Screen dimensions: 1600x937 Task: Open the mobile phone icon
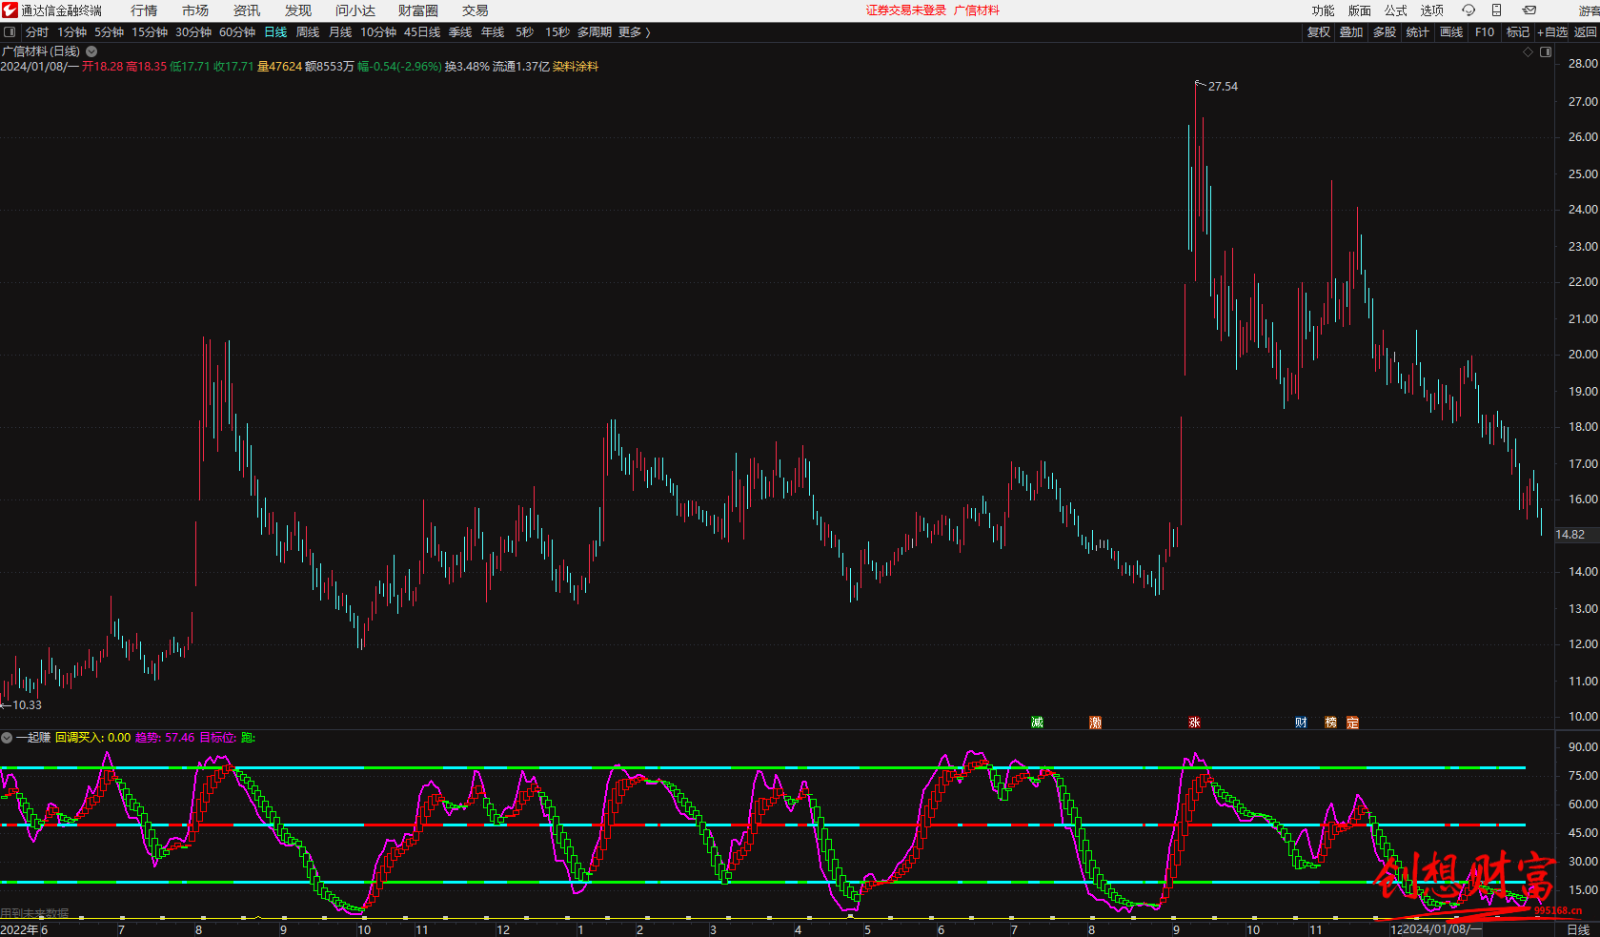point(1497,10)
